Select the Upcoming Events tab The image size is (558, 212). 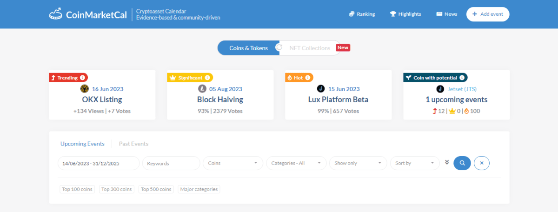point(82,144)
